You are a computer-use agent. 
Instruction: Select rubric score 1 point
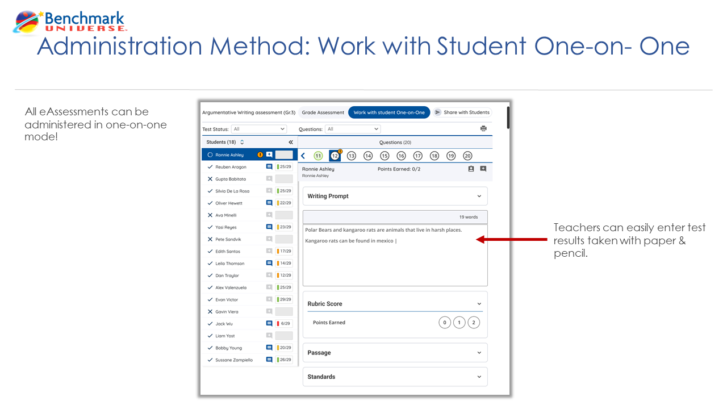click(459, 323)
